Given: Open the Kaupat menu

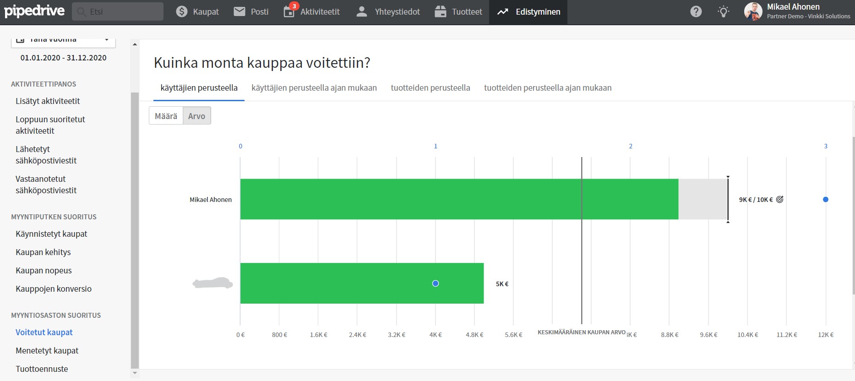Looking at the screenshot, I should tap(197, 12).
